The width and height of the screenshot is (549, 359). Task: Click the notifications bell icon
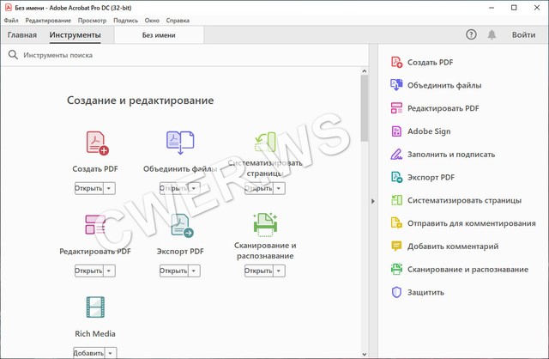pos(492,34)
